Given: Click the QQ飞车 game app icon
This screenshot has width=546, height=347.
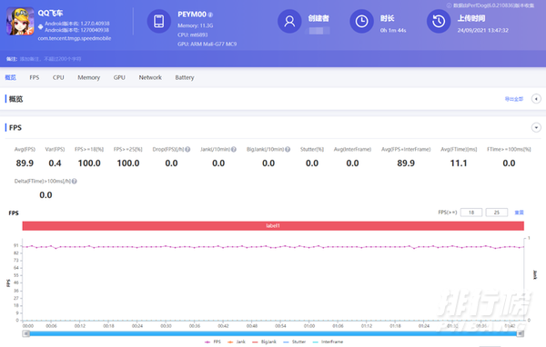Looking at the screenshot, I should point(20,21).
